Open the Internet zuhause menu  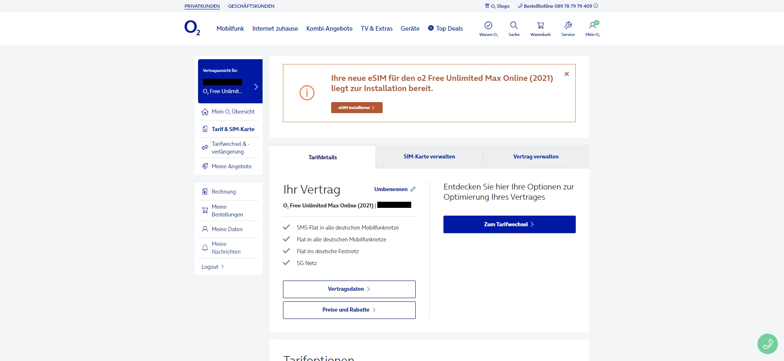[275, 29]
